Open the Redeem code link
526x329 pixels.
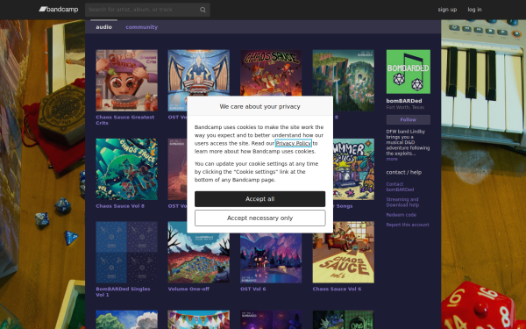pos(402,215)
